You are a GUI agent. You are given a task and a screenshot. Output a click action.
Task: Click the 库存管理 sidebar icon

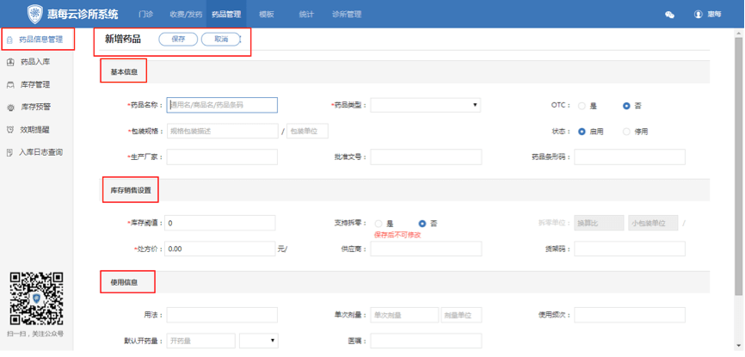pos(10,84)
